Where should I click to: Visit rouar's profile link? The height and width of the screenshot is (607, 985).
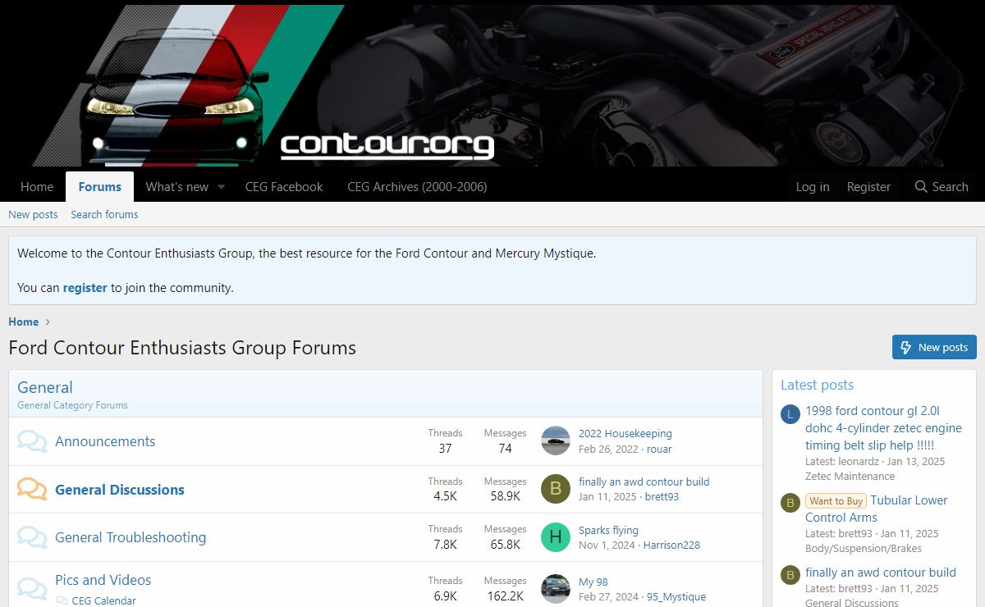659,449
